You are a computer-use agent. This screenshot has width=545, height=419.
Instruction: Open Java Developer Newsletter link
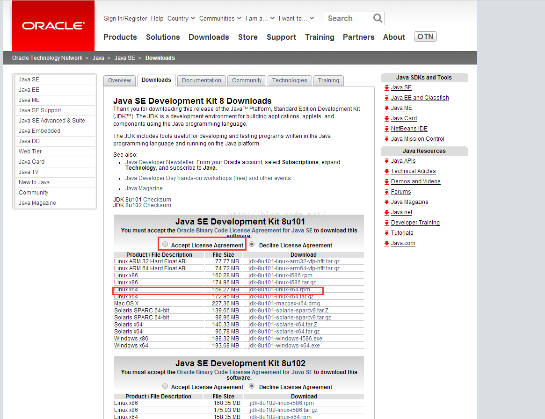(x=160, y=162)
